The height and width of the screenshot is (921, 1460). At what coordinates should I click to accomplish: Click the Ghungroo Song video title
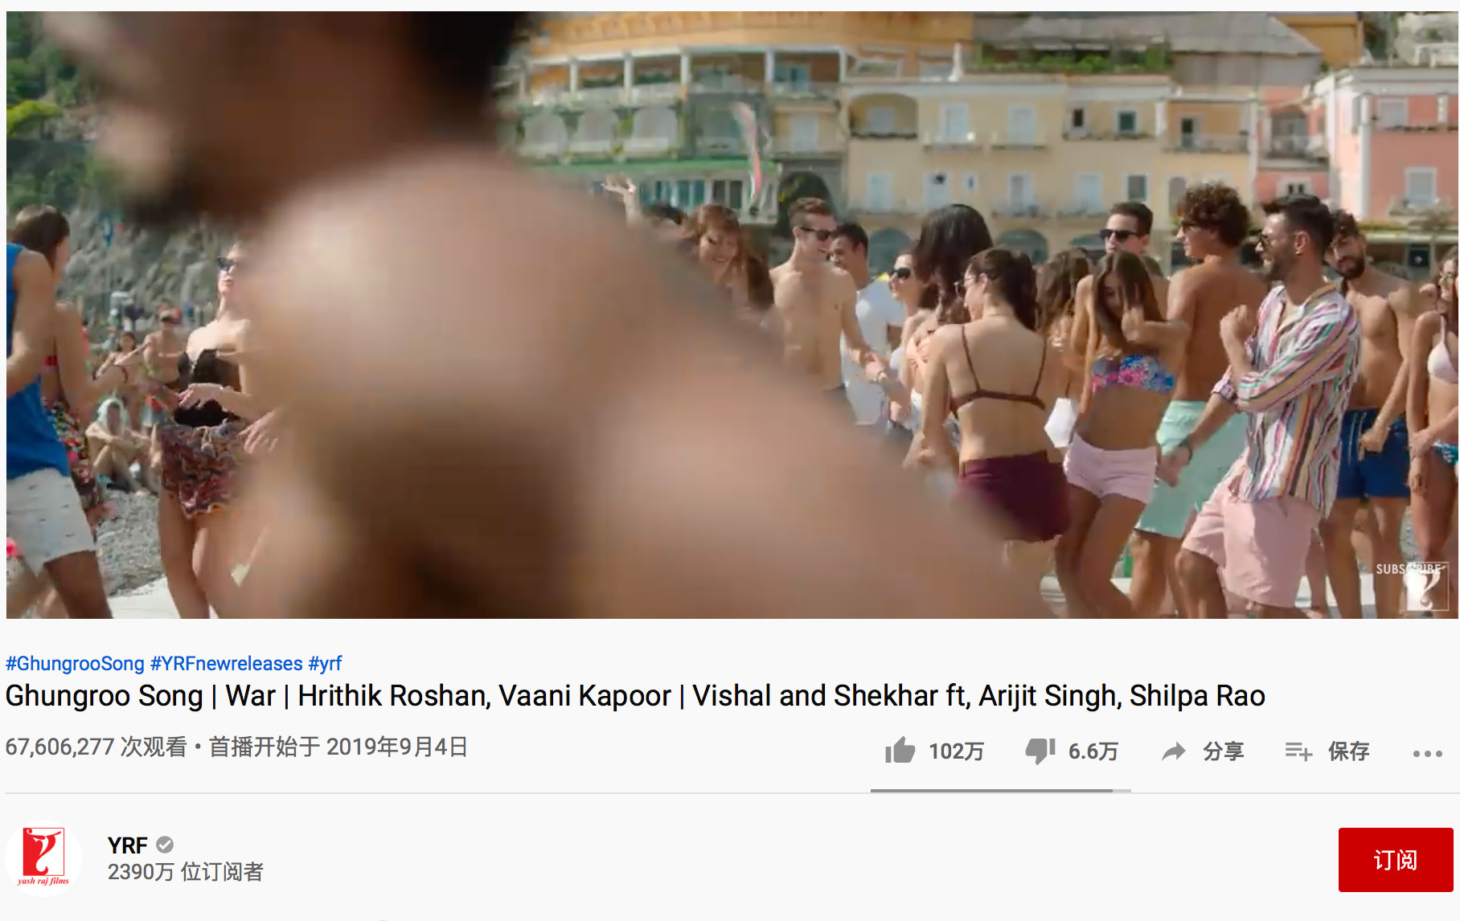635,696
